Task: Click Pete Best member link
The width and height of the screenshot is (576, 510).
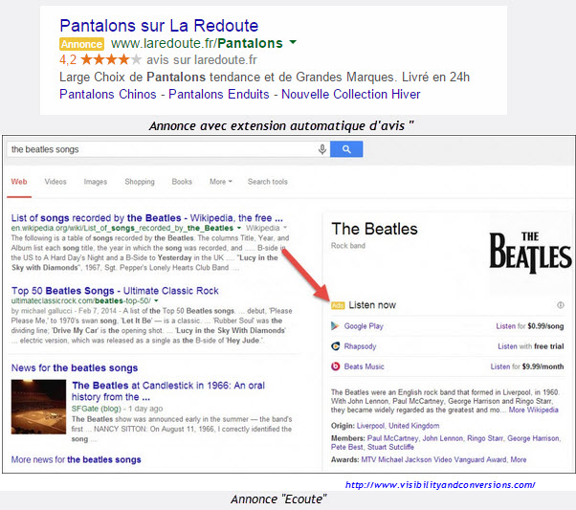Action: point(346,447)
